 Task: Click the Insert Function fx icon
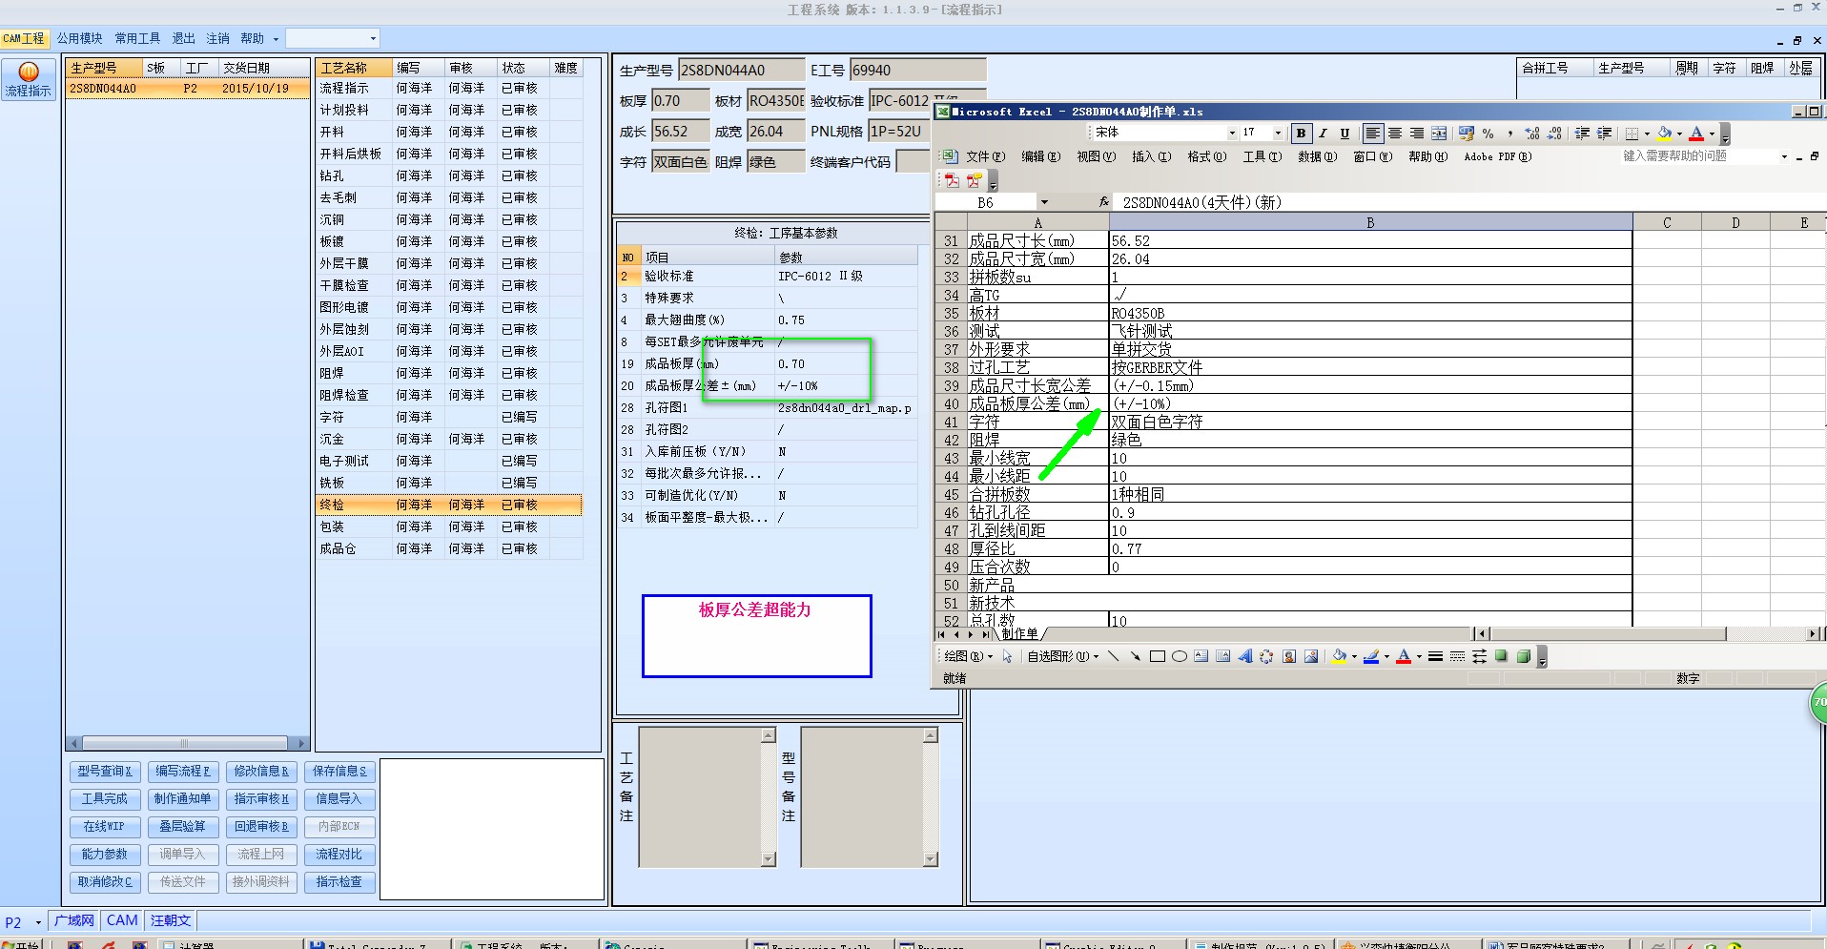click(1104, 202)
